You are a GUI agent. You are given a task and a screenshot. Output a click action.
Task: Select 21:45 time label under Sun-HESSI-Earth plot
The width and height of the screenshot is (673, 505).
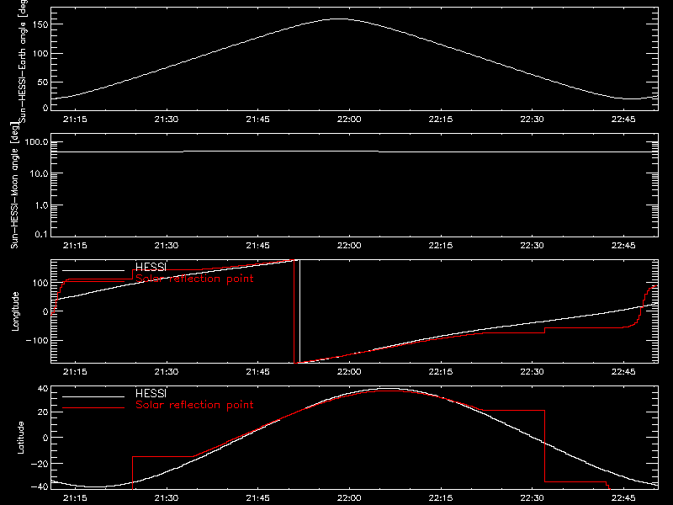[x=258, y=120]
